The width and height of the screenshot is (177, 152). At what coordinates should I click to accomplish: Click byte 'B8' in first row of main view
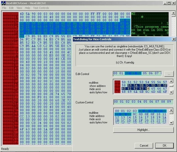coord(116,14)
